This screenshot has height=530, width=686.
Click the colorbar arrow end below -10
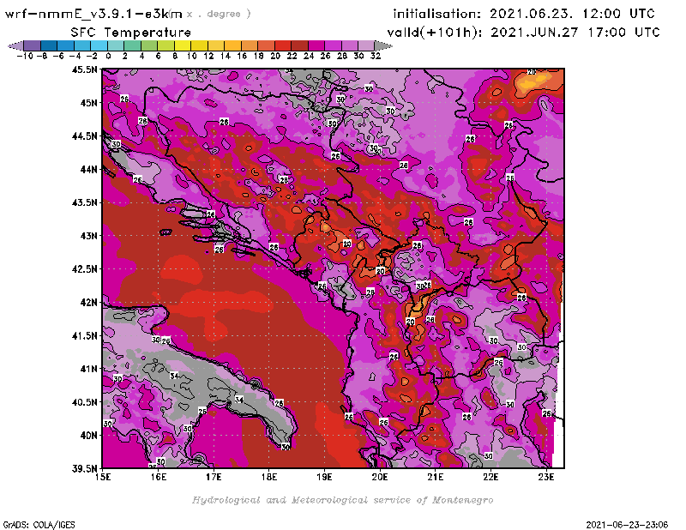tap(15, 46)
